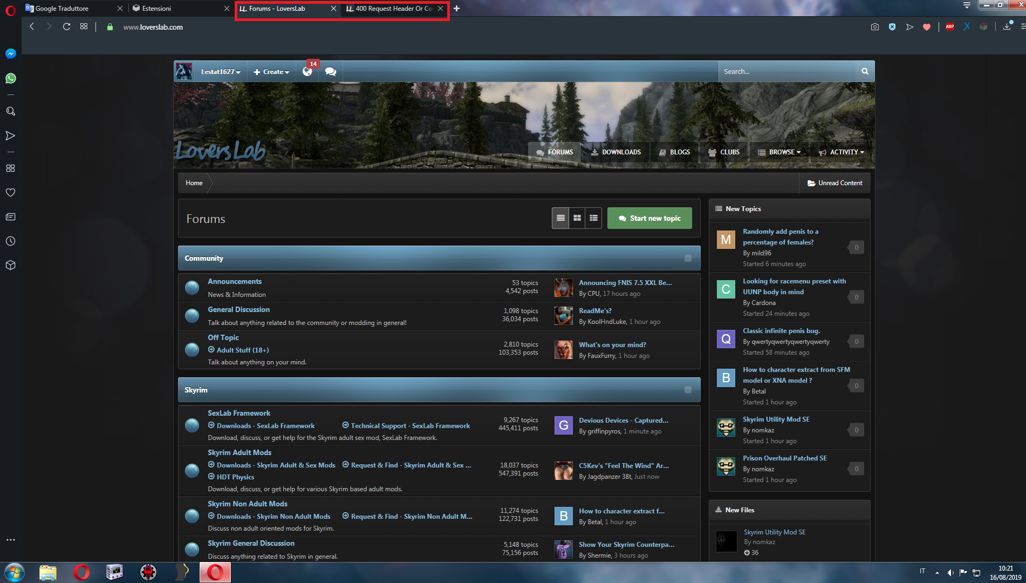Image resolution: width=1026 pixels, height=583 pixels.
Task: Go to Home breadcrumb
Action: coord(194,183)
